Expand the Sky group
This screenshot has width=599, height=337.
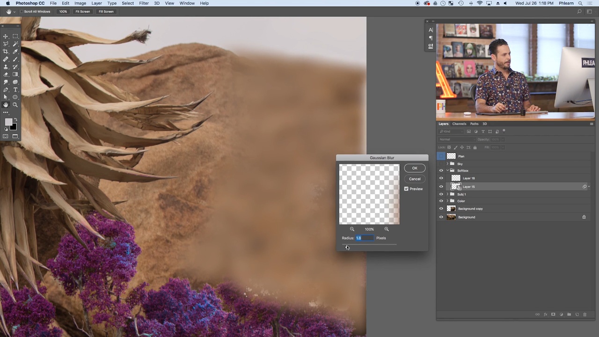click(447, 164)
